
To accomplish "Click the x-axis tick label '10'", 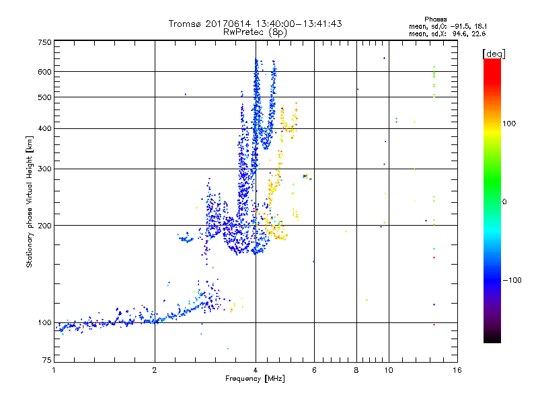I will (389, 370).
